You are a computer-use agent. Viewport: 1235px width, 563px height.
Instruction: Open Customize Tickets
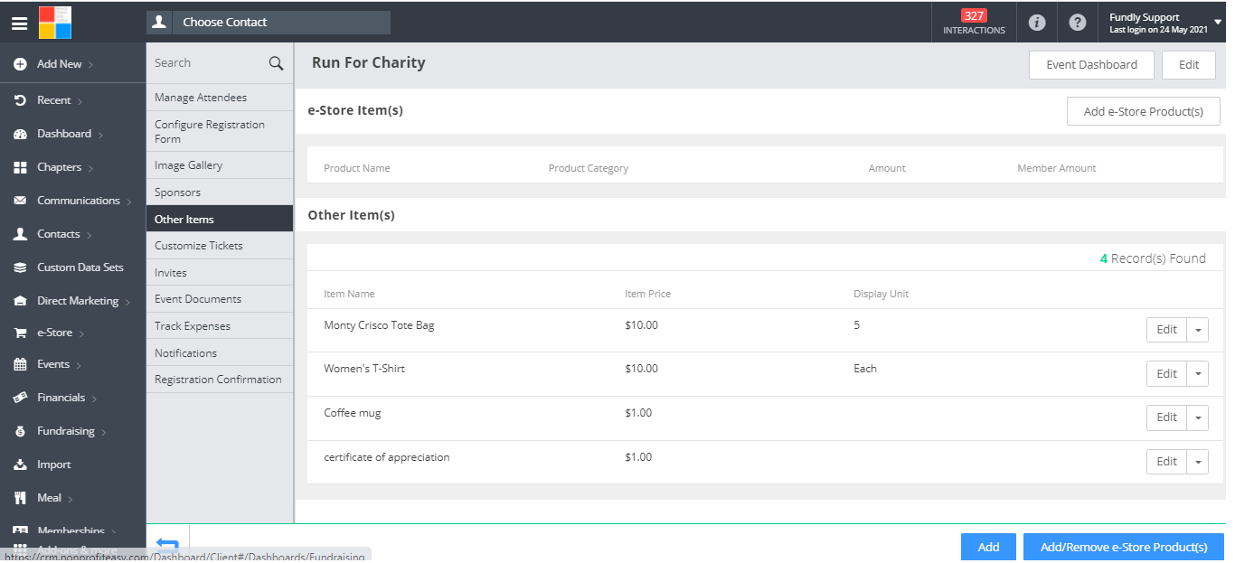coord(220,246)
